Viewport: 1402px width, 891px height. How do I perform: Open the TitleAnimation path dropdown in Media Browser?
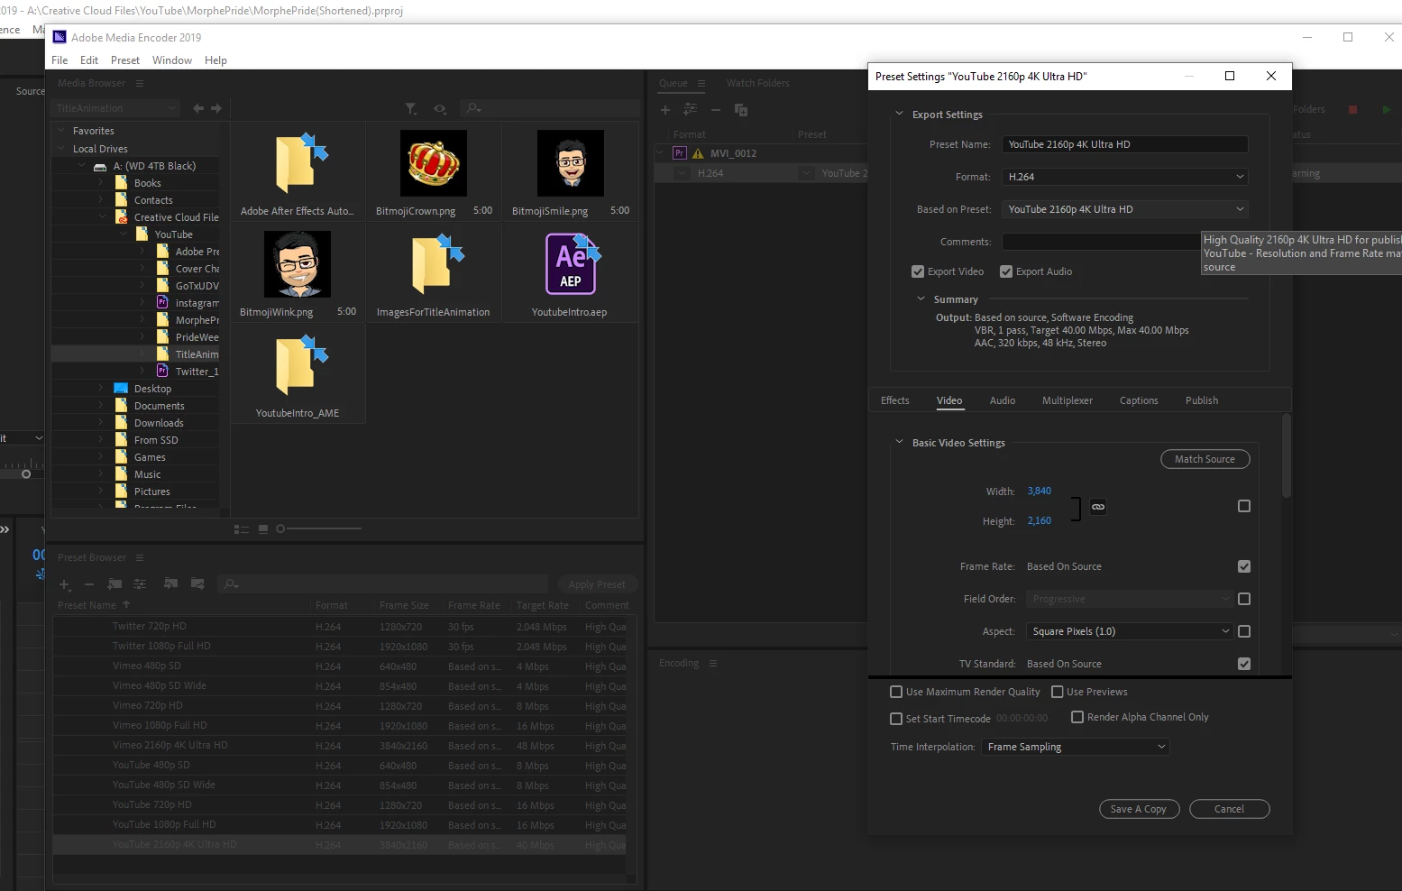pos(116,108)
